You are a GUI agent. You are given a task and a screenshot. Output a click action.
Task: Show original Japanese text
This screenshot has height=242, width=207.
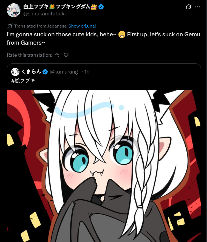point(82,26)
